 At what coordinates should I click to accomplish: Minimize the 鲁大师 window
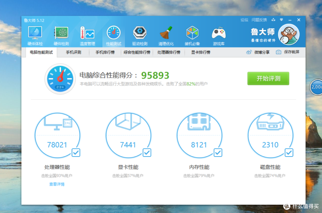[x=290, y=20]
